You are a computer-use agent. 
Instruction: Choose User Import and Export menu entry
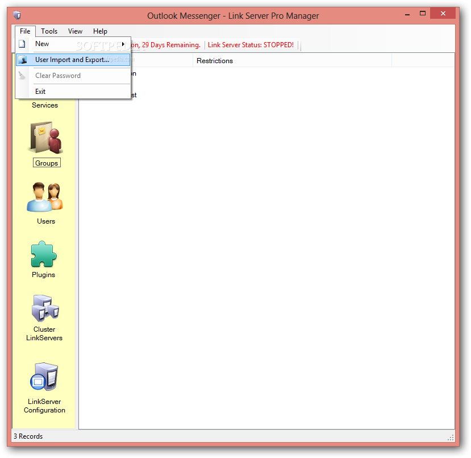click(73, 60)
